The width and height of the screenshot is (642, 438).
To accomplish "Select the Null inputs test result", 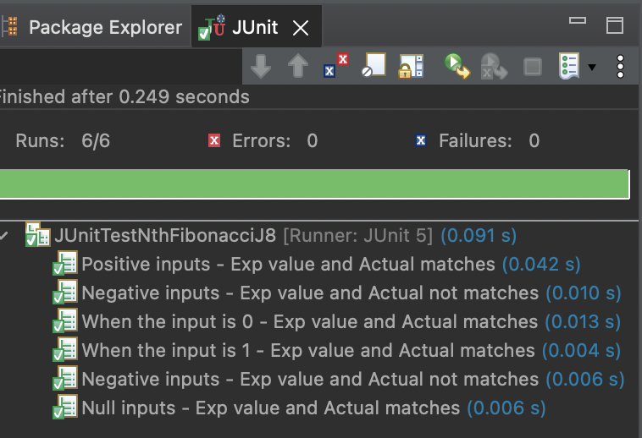I will pyautogui.click(x=270, y=408).
